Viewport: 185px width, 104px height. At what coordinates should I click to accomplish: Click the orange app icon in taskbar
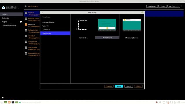click(x=9, y=102)
